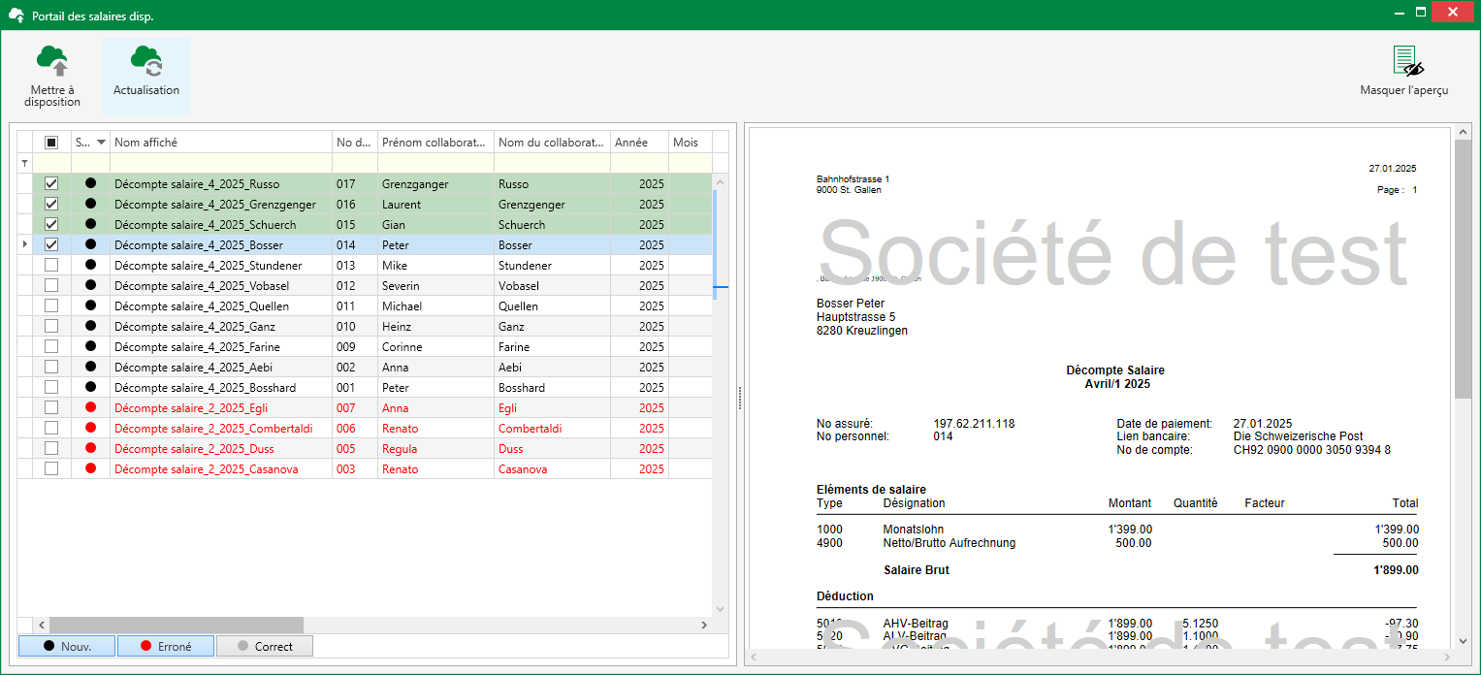Open the status column filter dropdown arrow

click(101, 142)
